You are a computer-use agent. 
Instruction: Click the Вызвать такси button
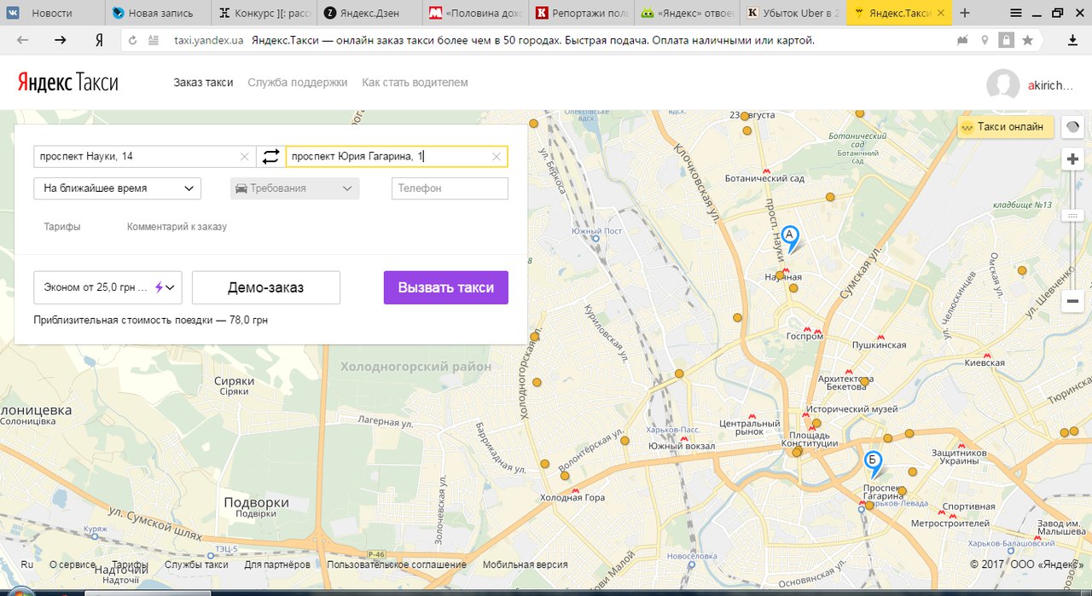click(x=446, y=287)
